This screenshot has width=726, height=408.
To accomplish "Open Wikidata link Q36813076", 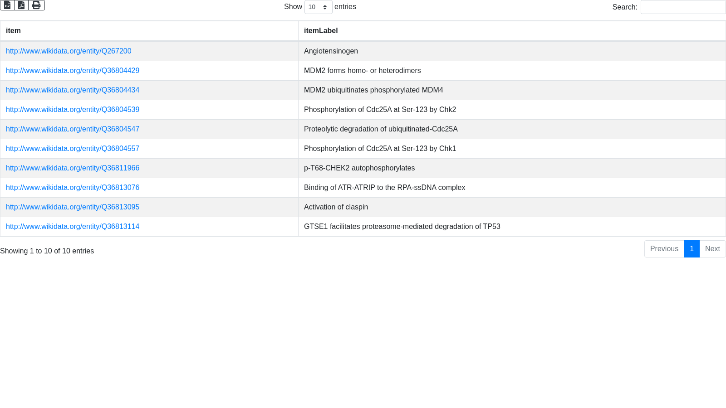I will click(x=73, y=188).
